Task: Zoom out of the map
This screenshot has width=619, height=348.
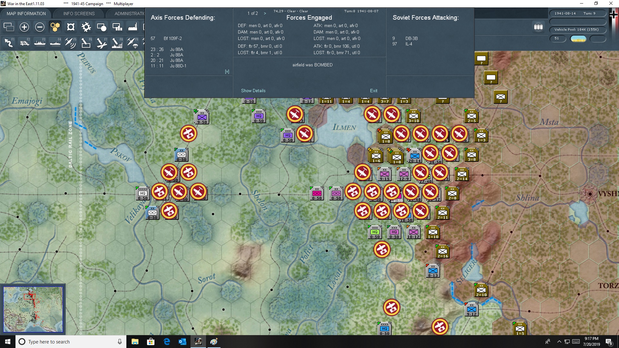Action: tap(40, 27)
